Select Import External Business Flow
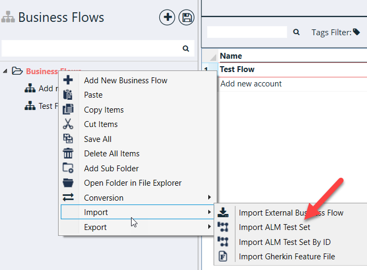Viewport: 367px width, 270px height. (291, 213)
